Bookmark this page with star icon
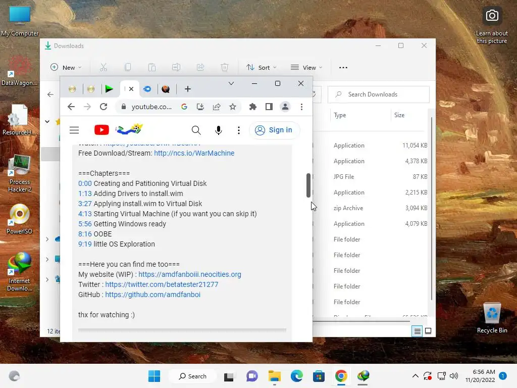The image size is (517, 388). point(233,107)
